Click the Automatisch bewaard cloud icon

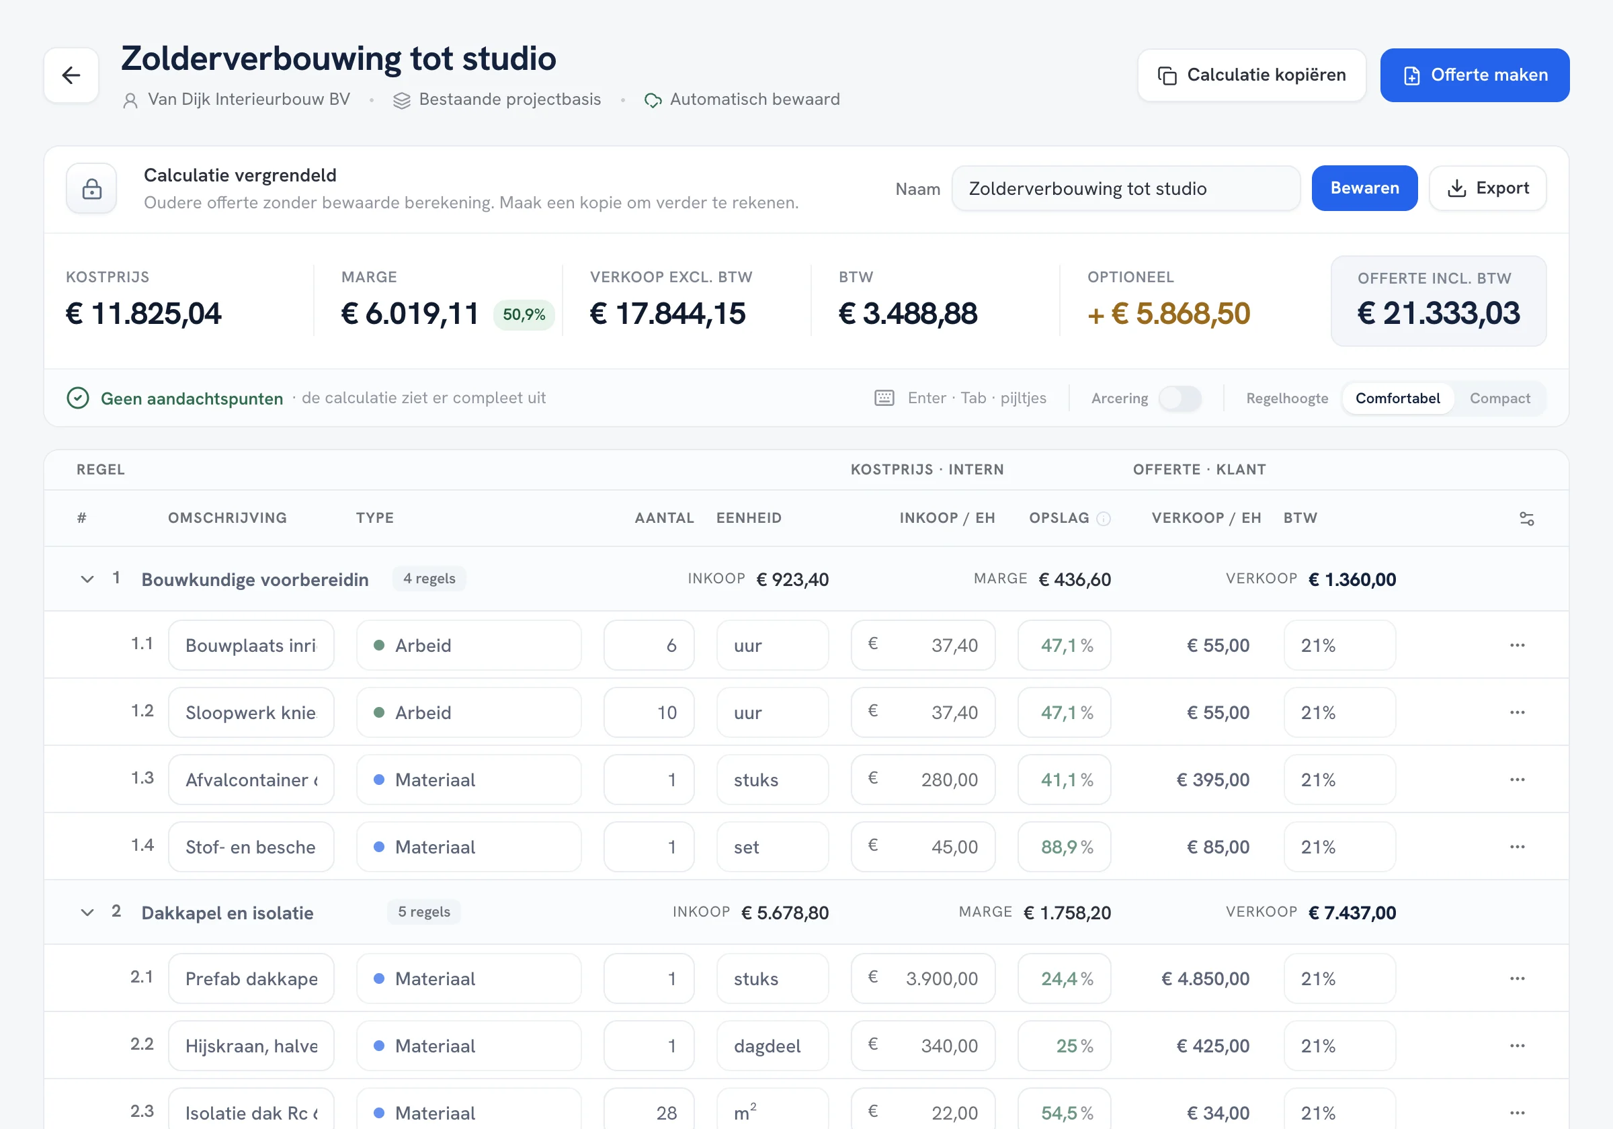pyautogui.click(x=653, y=100)
